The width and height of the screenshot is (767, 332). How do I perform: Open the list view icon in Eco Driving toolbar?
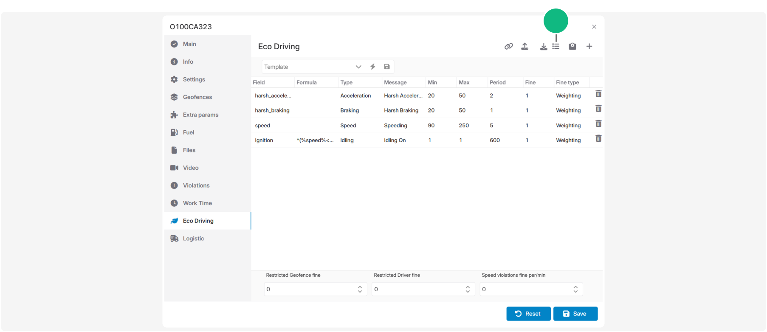pyautogui.click(x=556, y=46)
